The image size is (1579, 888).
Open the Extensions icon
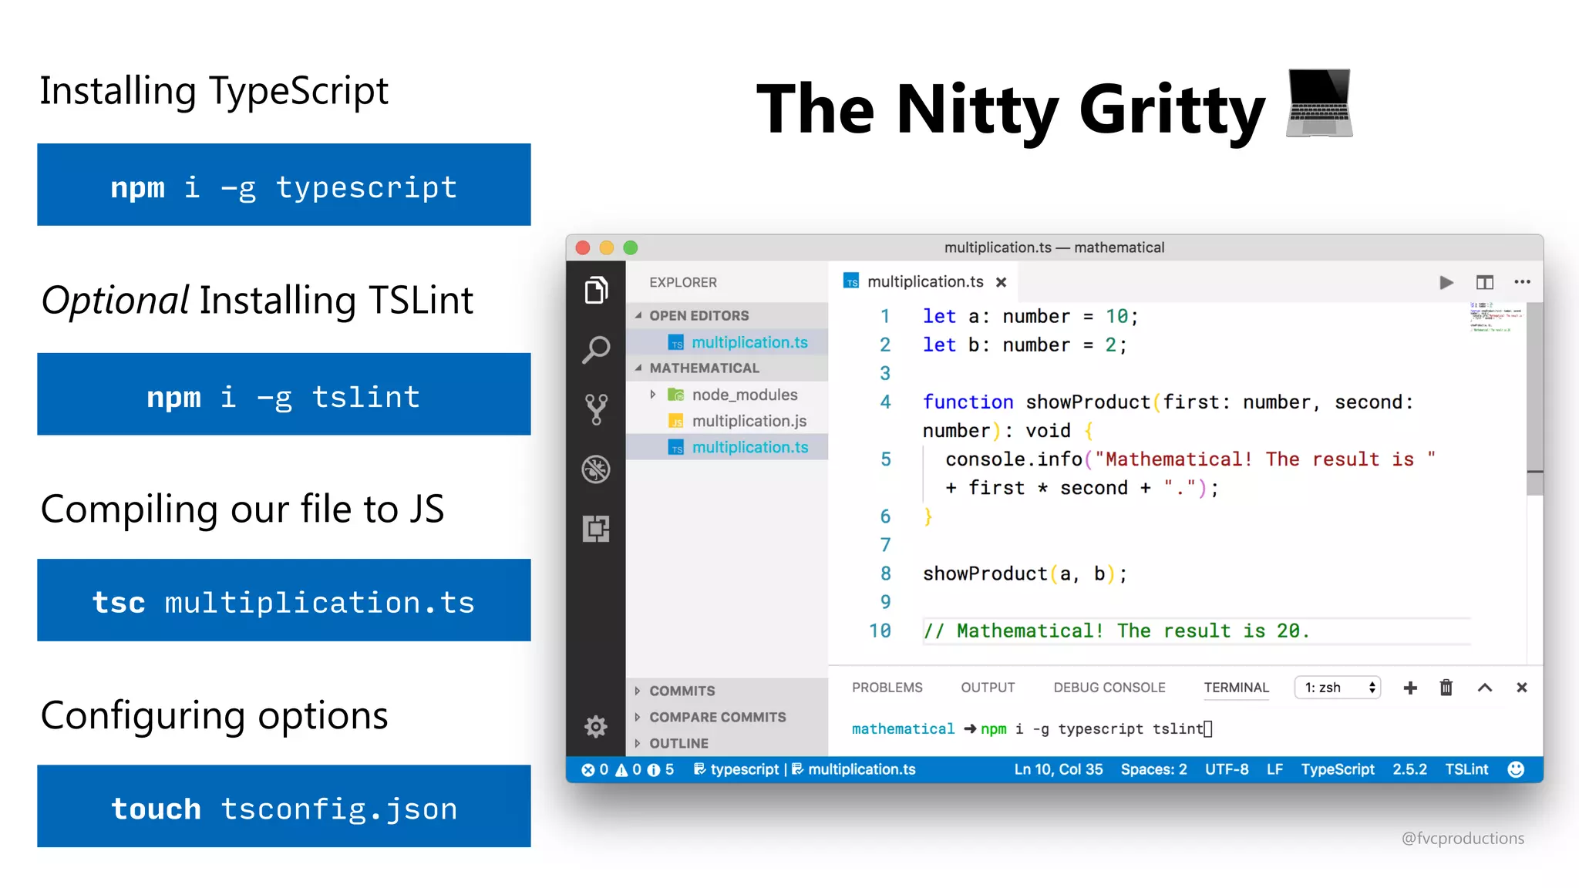tap(596, 529)
